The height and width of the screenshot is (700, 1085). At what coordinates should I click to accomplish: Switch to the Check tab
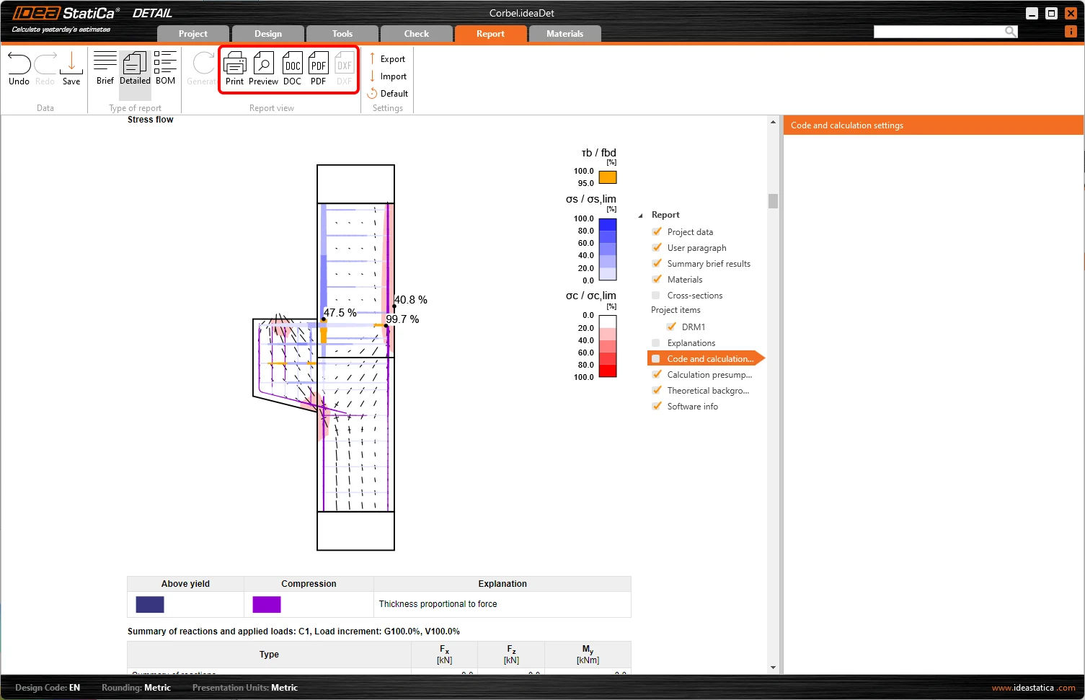tap(417, 34)
